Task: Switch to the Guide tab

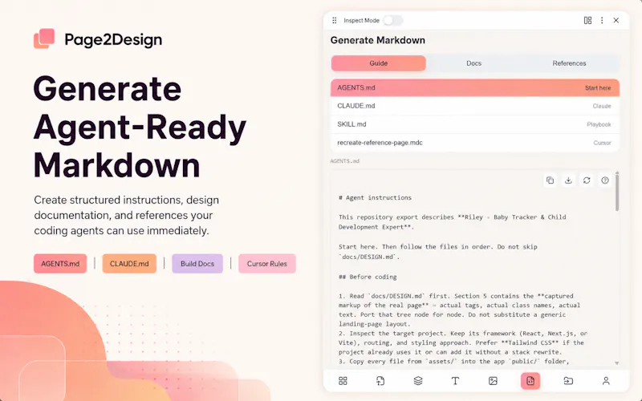Action: [378, 63]
